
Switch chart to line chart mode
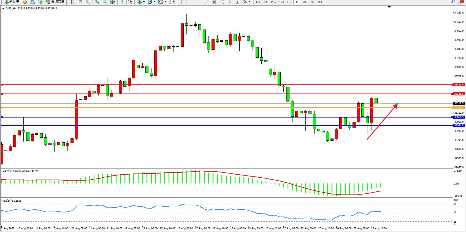88,2
